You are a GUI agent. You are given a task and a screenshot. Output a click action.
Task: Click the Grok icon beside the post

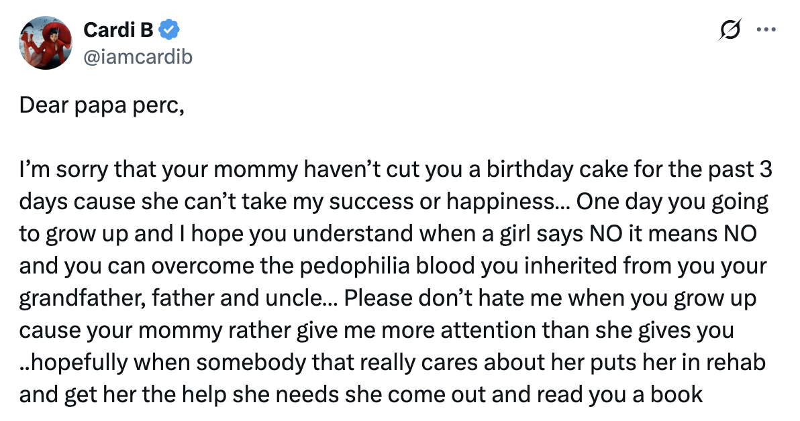730,29
